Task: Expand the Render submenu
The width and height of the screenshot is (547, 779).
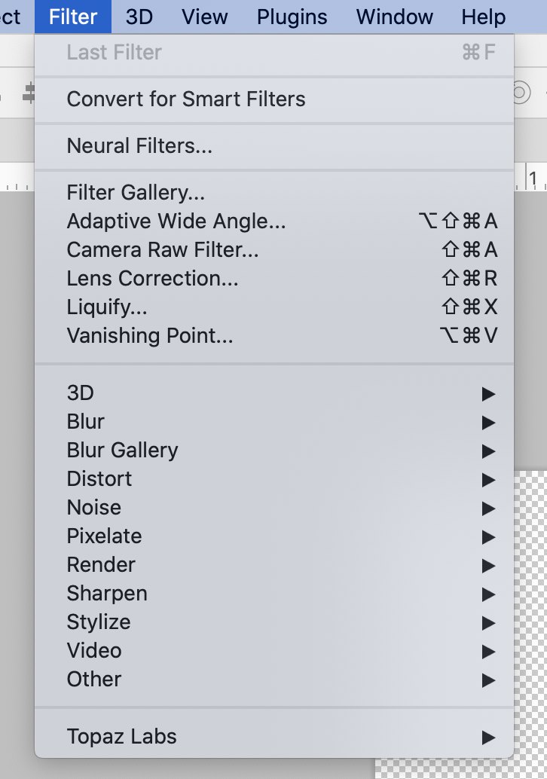Action: [x=274, y=565]
